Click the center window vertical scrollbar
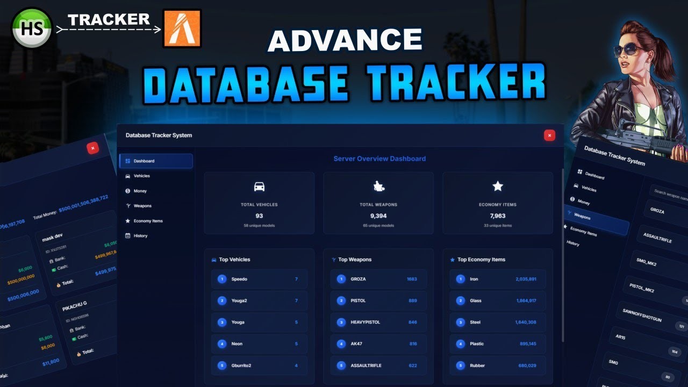This screenshot has width=688, height=387. click(x=562, y=255)
